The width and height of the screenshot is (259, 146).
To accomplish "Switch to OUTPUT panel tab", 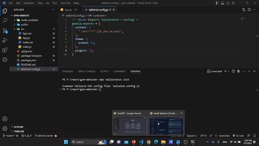I will pos(104,71).
